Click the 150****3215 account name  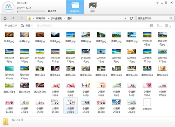(24, 8)
